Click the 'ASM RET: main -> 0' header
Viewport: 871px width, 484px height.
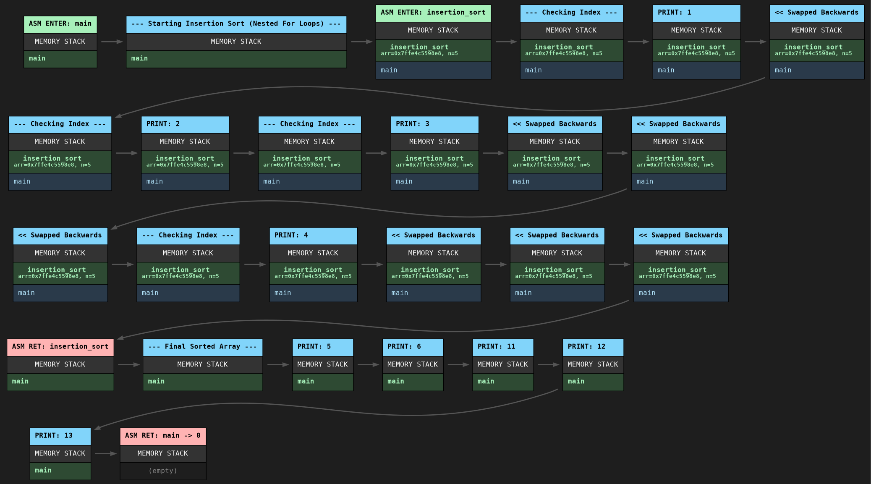(162, 436)
